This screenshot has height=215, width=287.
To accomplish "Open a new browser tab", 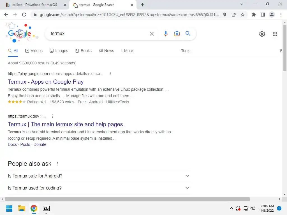I will tap(143, 5).
